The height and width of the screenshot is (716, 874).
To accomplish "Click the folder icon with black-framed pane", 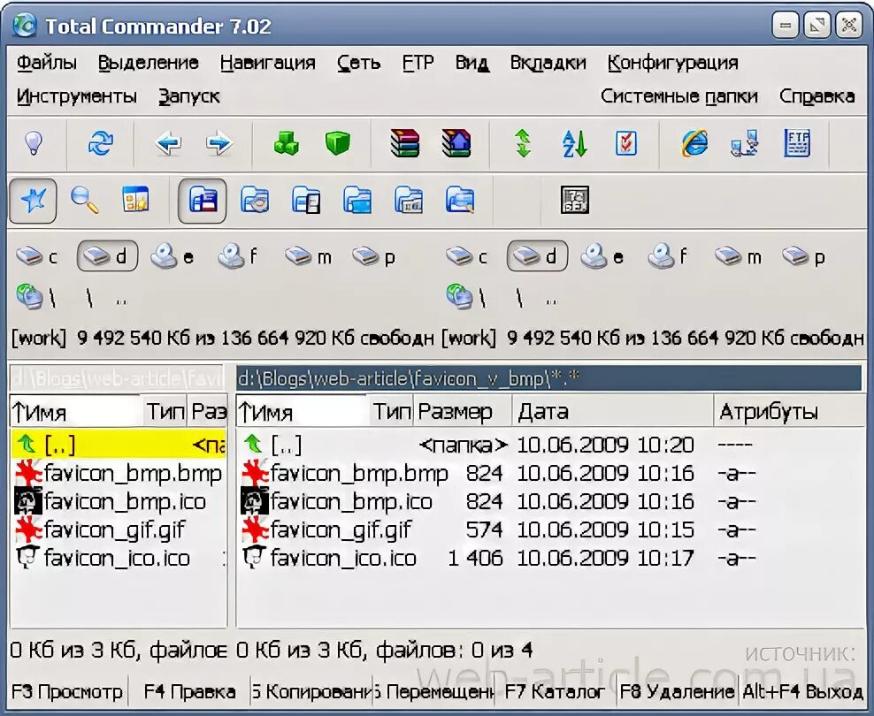I will [305, 201].
